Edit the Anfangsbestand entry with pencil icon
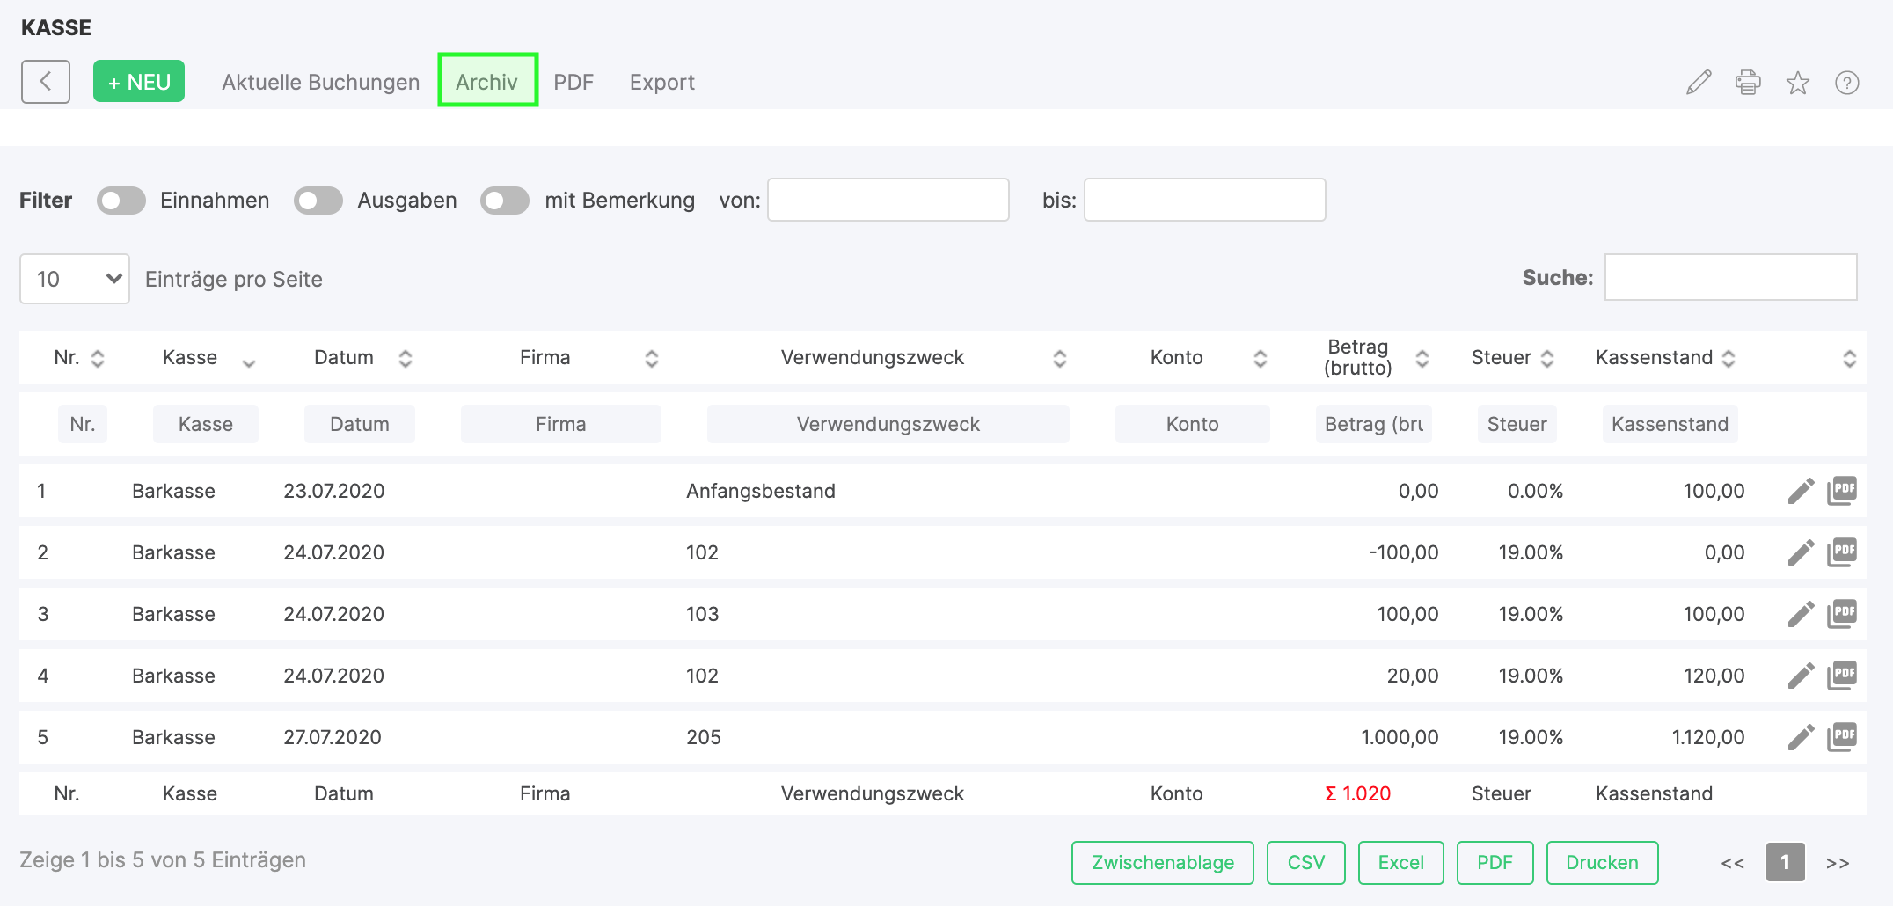This screenshot has height=906, width=1893. (1801, 491)
